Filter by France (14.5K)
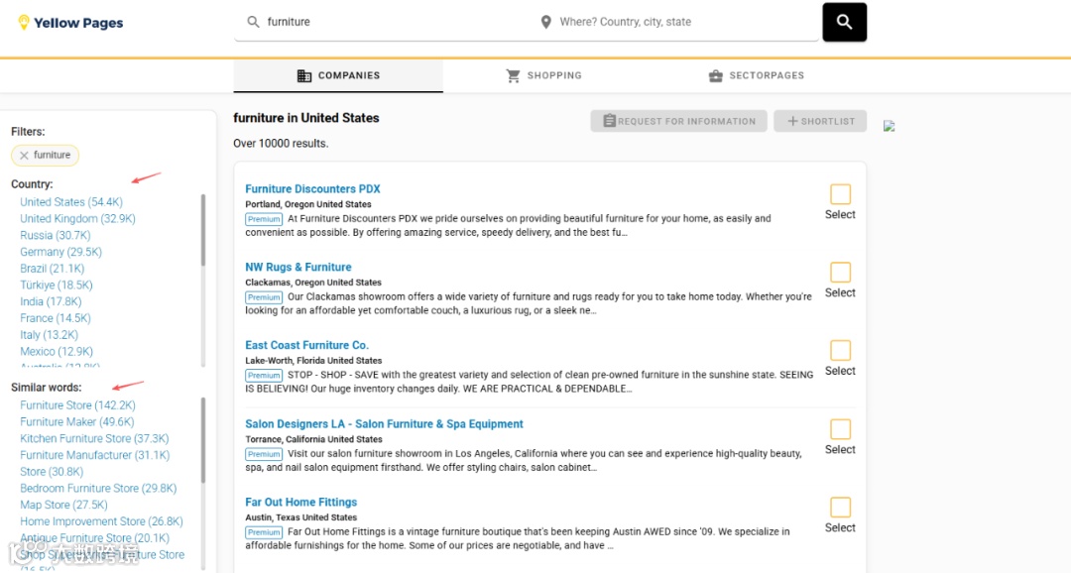The image size is (1071, 573). (x=56, y=318)
